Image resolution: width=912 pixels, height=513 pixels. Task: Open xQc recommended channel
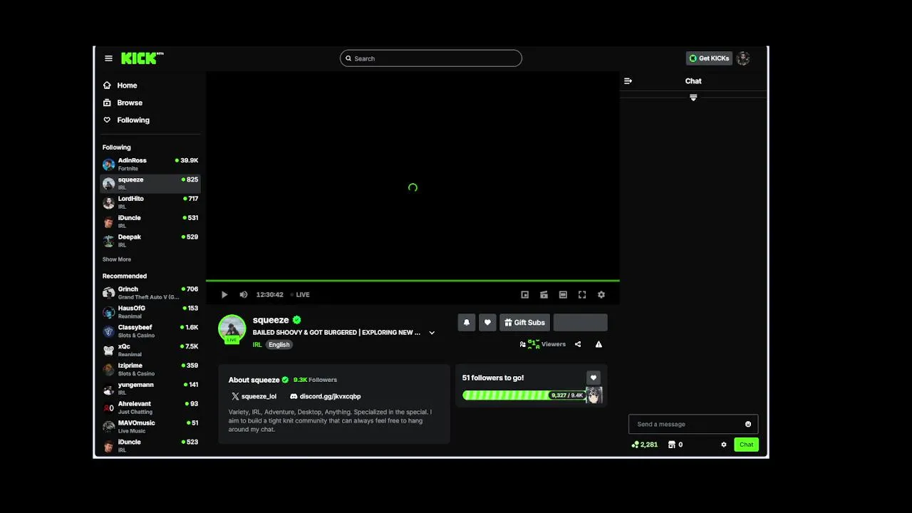click(x=150, y=350)
